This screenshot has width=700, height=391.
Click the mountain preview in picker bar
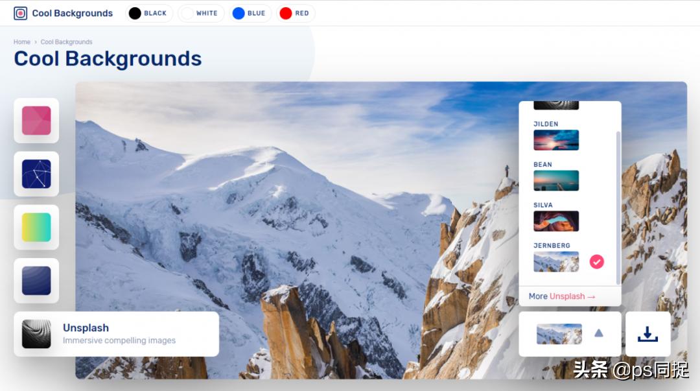tap(559, 334)
